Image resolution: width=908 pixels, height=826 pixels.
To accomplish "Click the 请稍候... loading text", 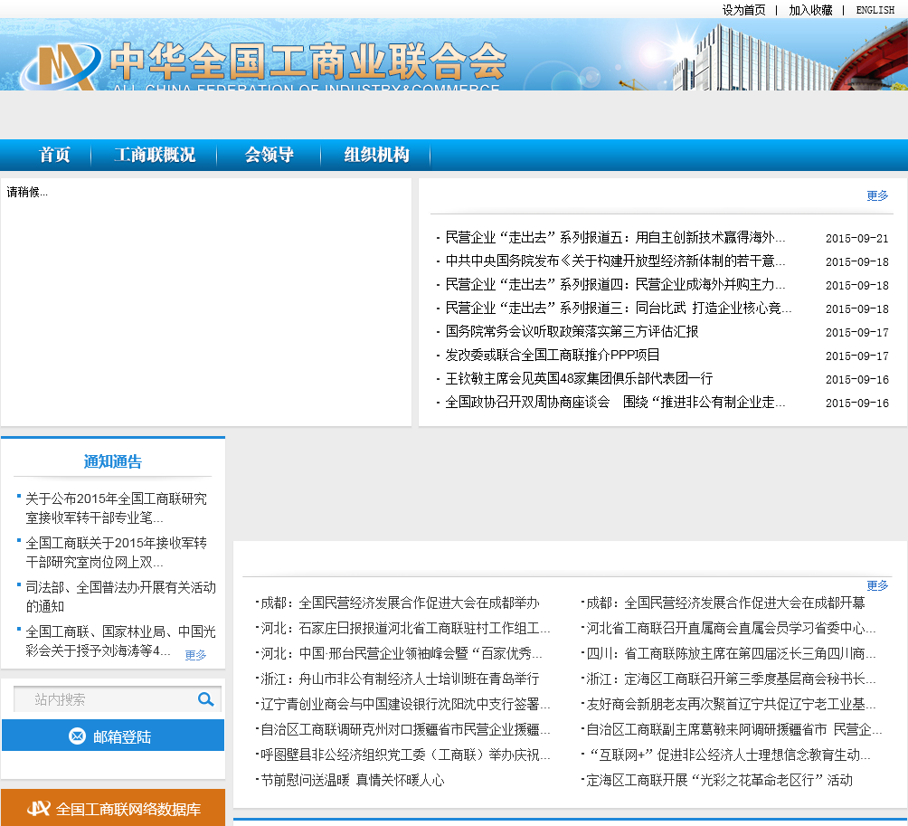I will point(27,193).
